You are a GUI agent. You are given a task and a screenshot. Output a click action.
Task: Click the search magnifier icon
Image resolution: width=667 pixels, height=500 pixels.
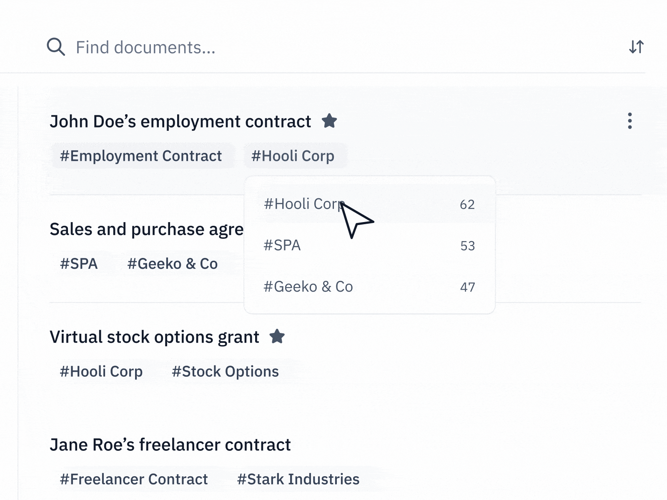56,46
